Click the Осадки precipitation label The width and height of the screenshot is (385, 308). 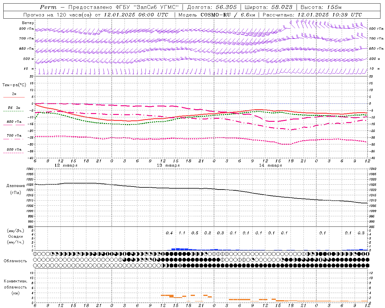(x=16, y=237)
